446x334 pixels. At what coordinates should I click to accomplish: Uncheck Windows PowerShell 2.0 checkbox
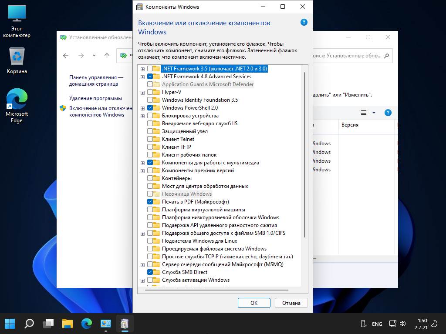150,108
